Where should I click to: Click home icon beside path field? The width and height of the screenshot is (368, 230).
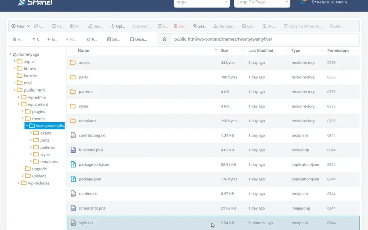tap(165, 39)
